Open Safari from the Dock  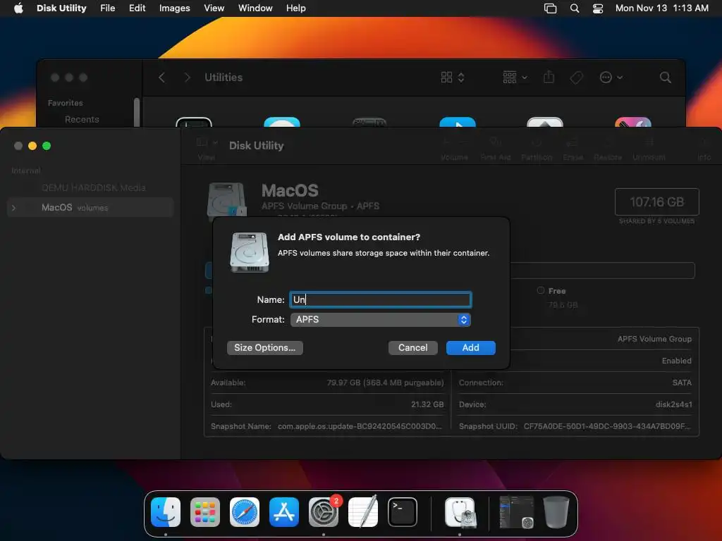point(245,511)
